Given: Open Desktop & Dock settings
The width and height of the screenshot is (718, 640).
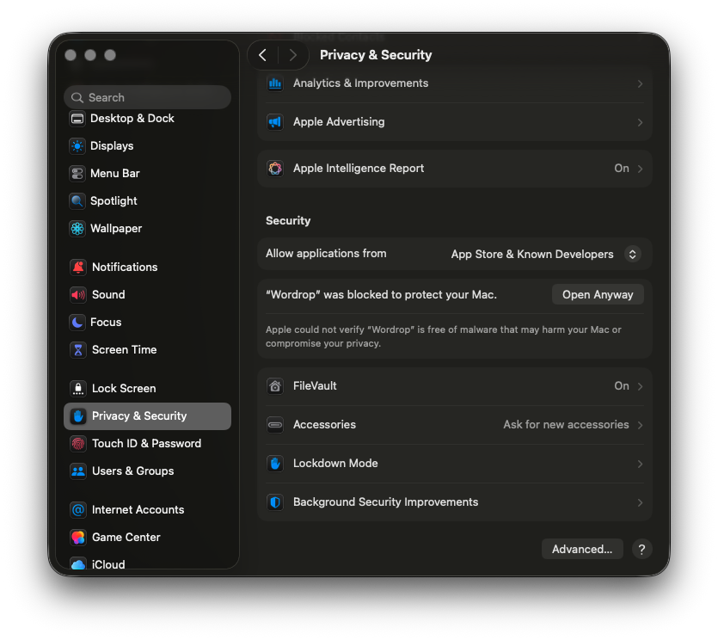Looking at the screenshot, I should [147, 119].
